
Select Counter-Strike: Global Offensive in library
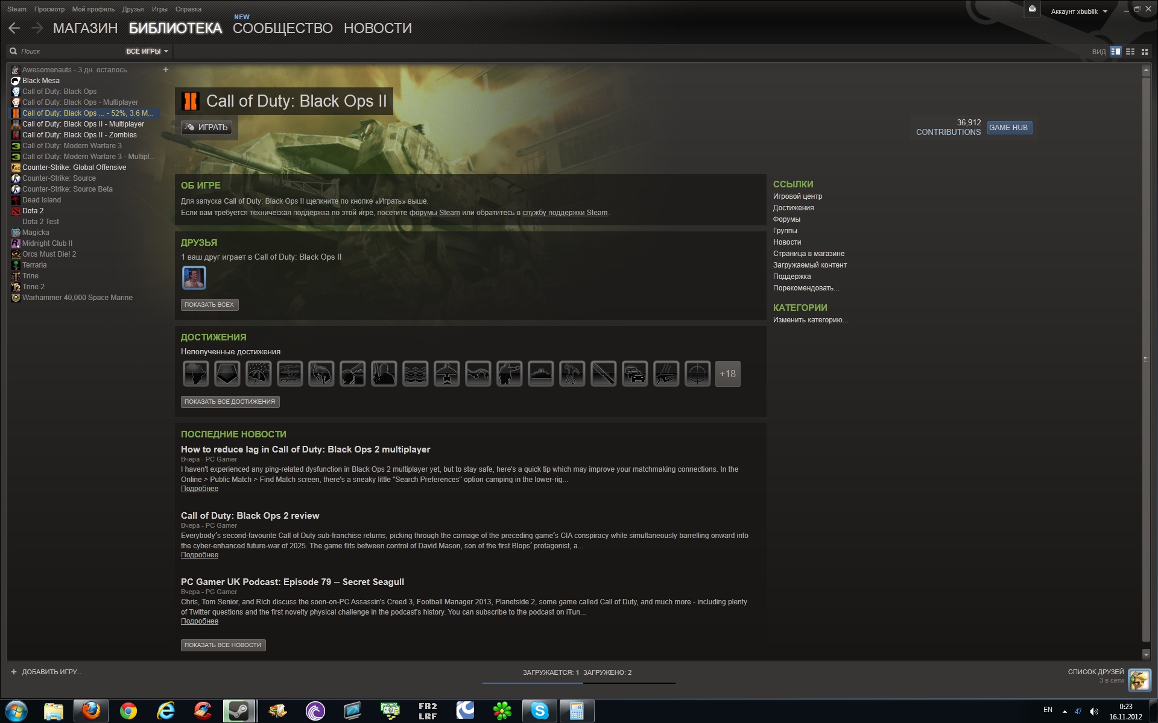tap(74, 167)
